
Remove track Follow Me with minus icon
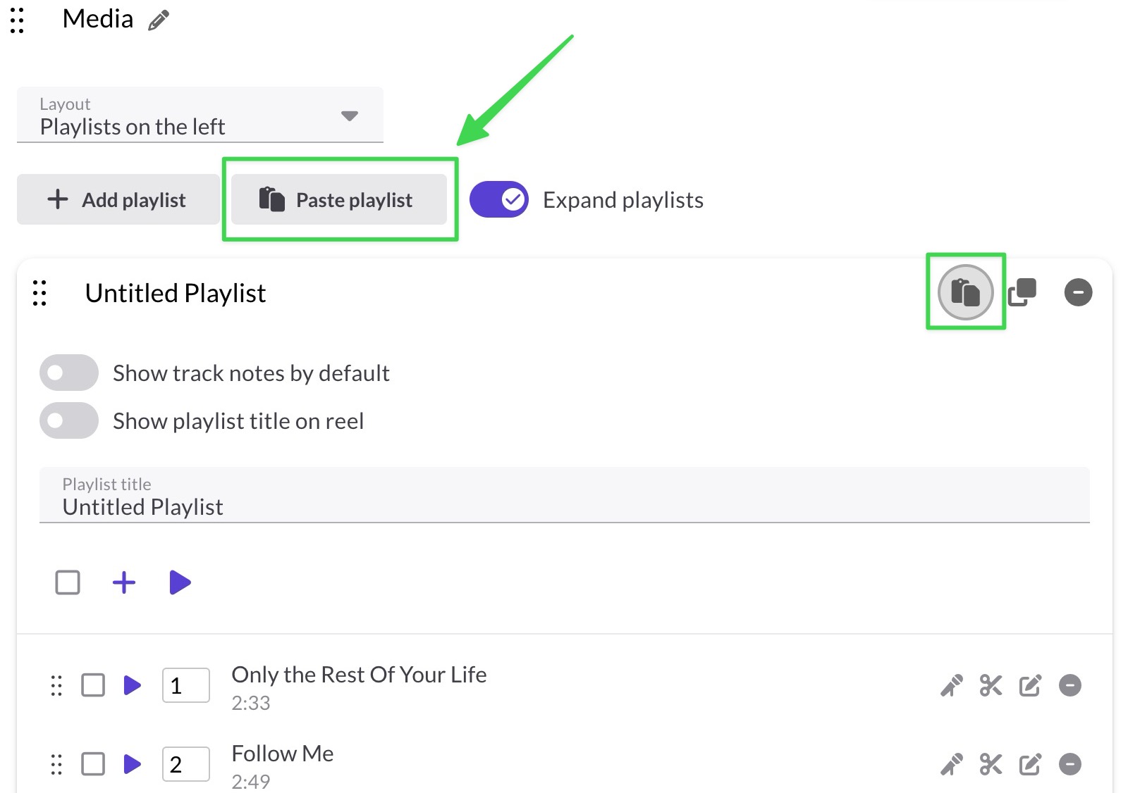[1070, 764]
